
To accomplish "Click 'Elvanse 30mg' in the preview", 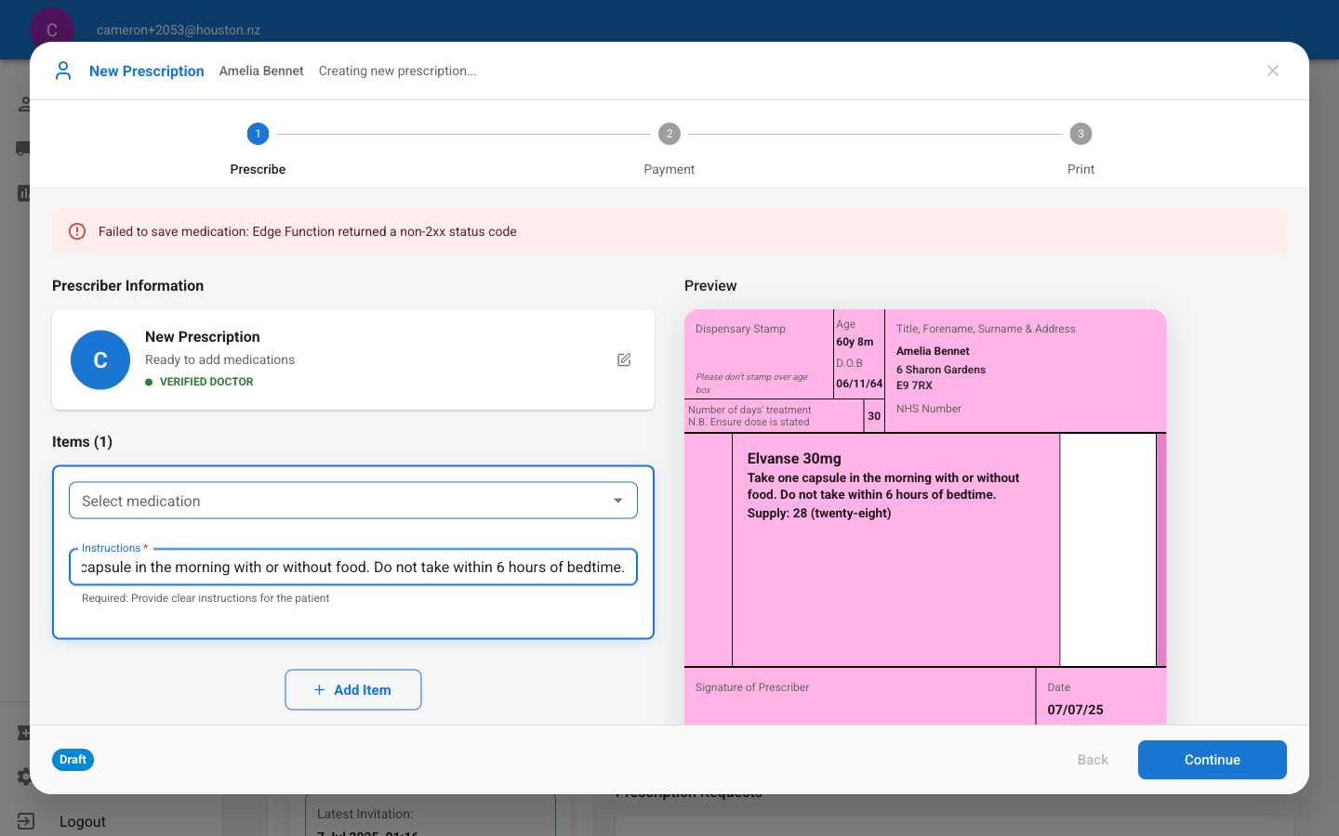I will (794, 458).
